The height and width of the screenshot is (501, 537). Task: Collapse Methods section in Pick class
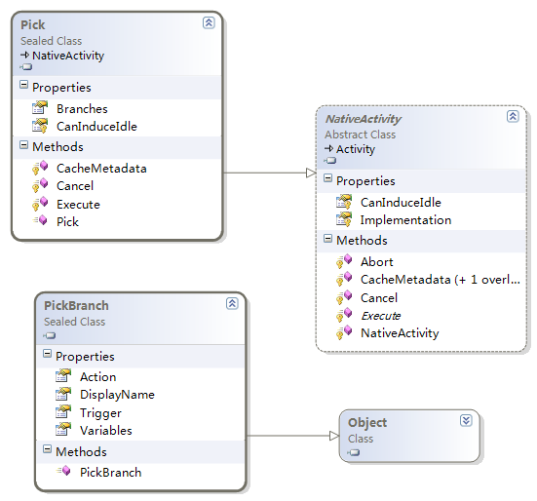[x=23, y=145]
